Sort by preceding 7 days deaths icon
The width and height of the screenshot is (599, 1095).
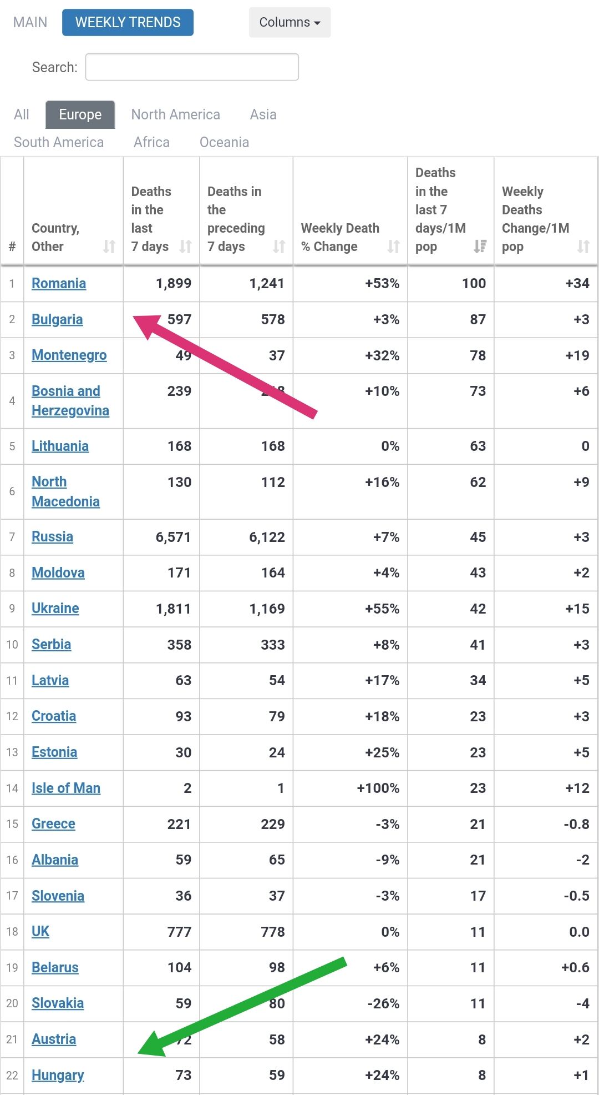[279, 247]
